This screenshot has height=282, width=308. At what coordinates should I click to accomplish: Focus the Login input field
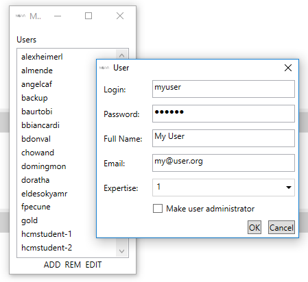point(224,89)
